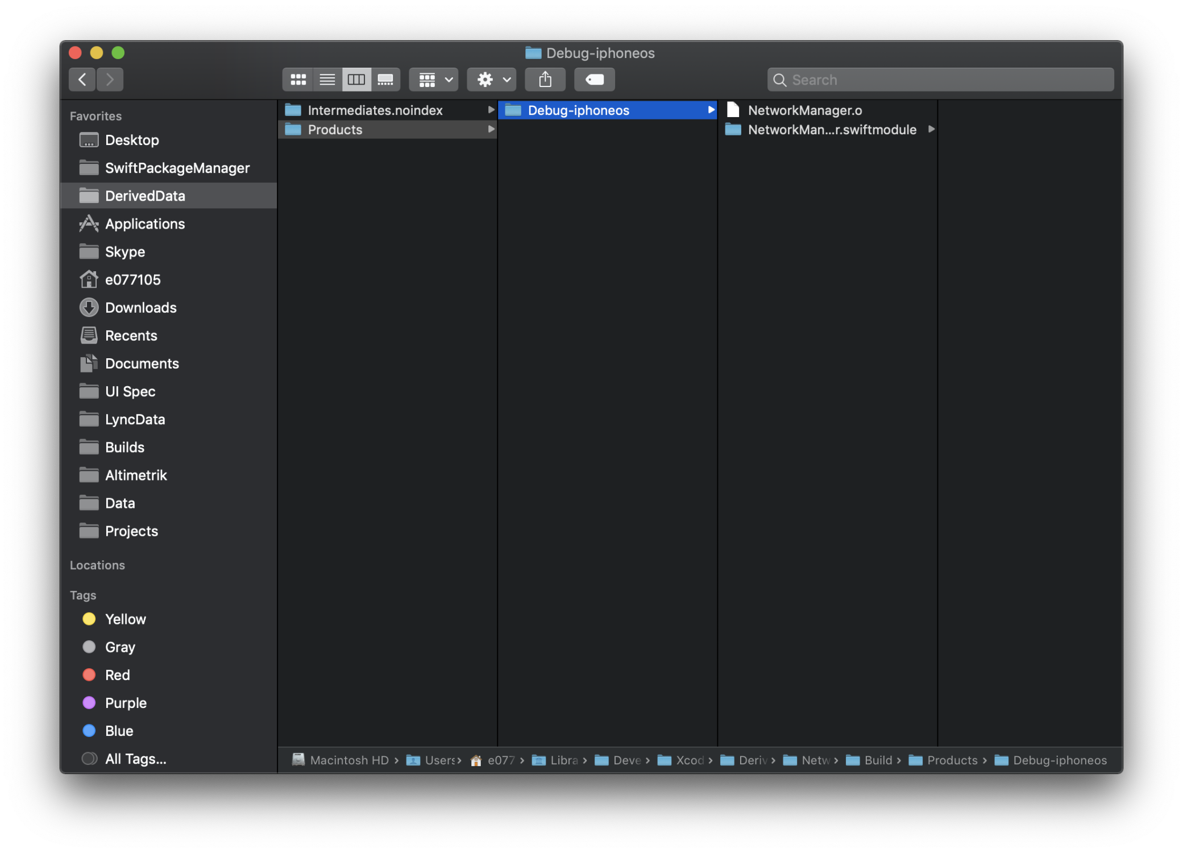This screenshot has width=1183, height=853.
Task: Select column view mode toggle
Action: tap(356, 80)
